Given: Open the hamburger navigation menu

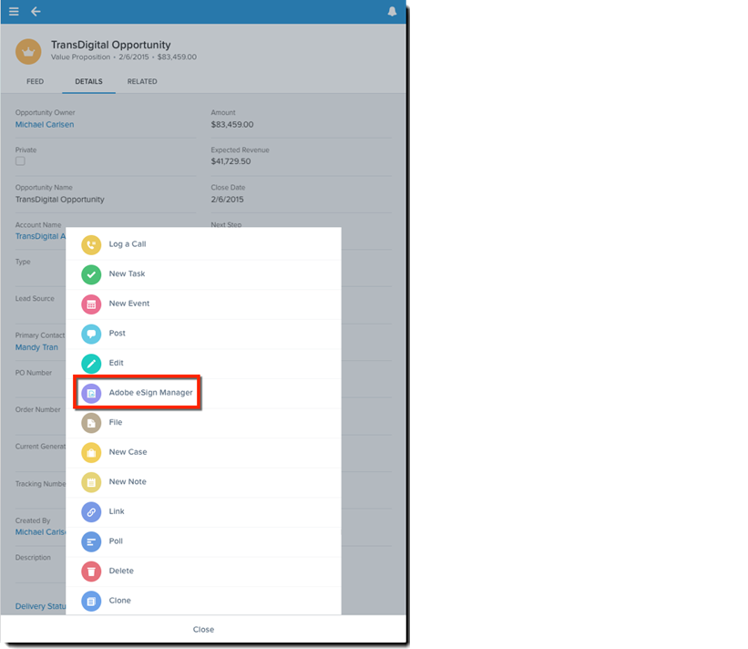Looking at the screenshot, I should [14, 12].
